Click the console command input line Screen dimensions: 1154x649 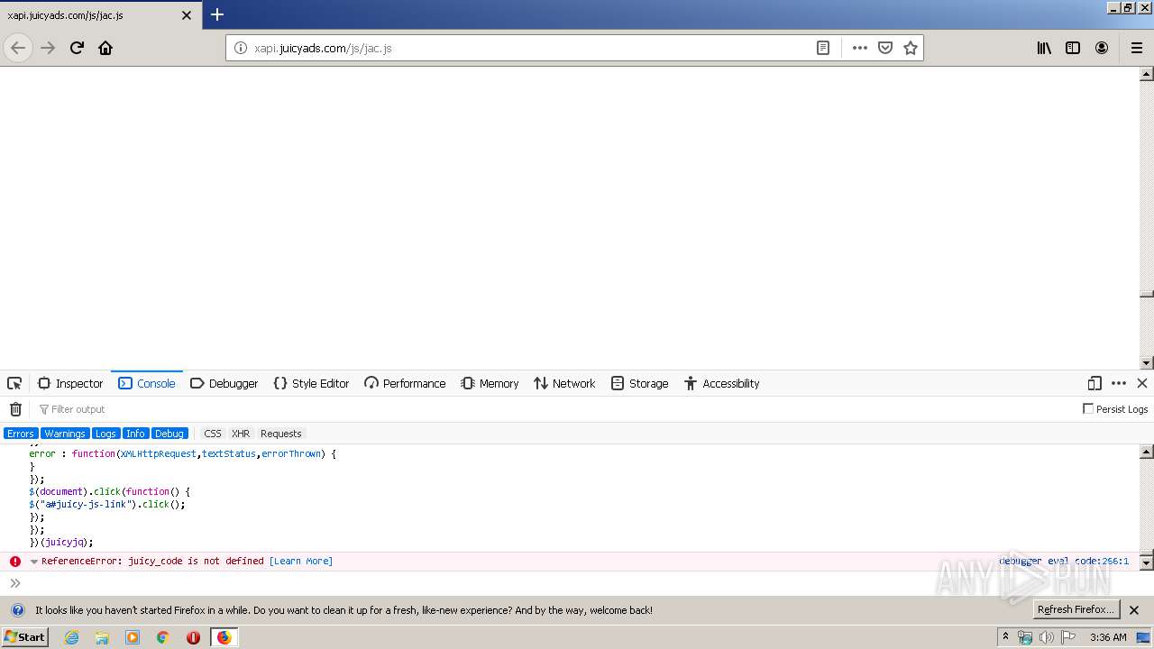(577, 583)
